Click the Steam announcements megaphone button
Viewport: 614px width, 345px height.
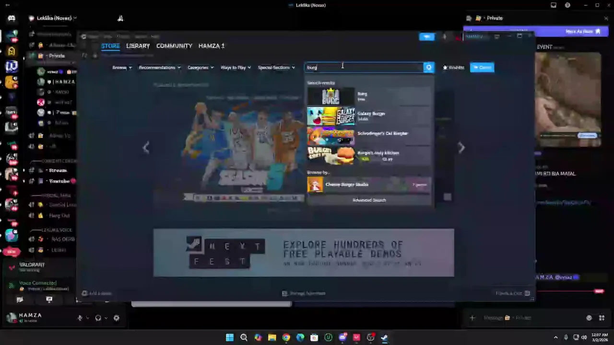click(x=426, y=37)
